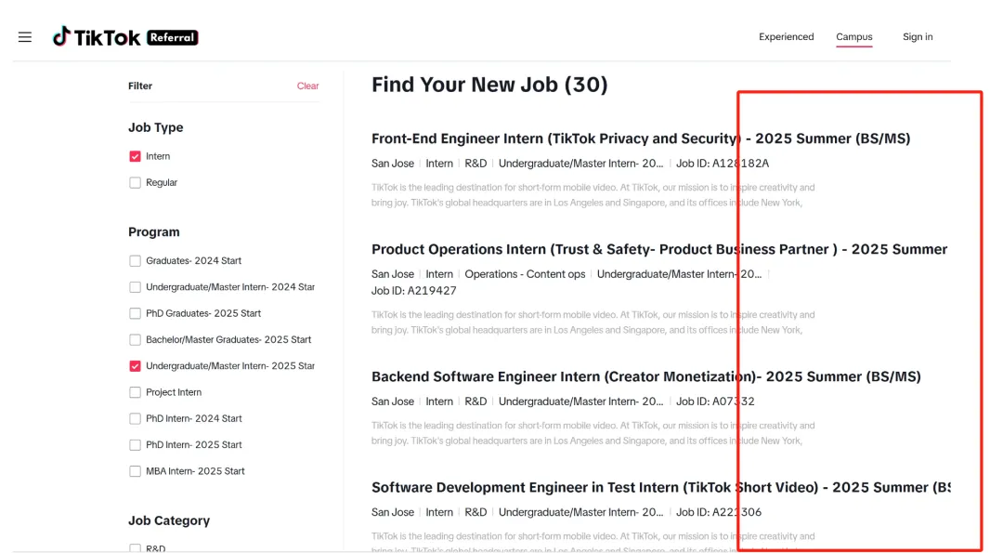The width and height of the screenshot is (1003, 553).
Task: Open Front-End Engineer Intern job listing
Action: (x=640, y=138)
